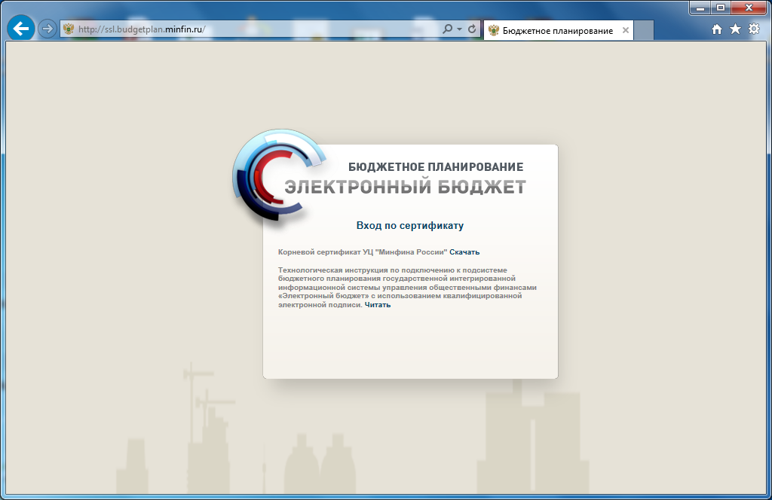
Task: Click the Forward navigation arrow
Action: click(47, 29)
